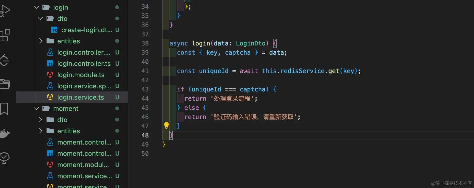Image resolution: width=474 pixels, height=188 pixels.
Task: Click line number 38 in the gutter
Action: (145, 43)
